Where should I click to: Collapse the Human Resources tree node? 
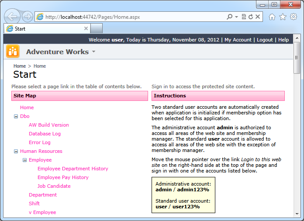coord(16,151)
